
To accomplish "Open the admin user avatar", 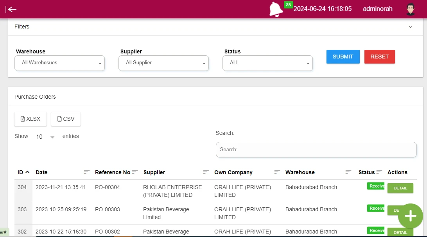I will [411, 9].
